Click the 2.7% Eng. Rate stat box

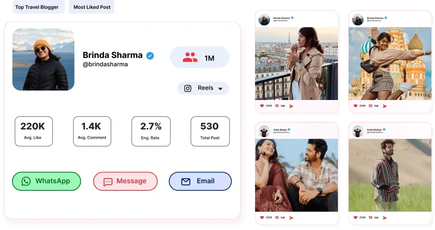coord(151,131)
